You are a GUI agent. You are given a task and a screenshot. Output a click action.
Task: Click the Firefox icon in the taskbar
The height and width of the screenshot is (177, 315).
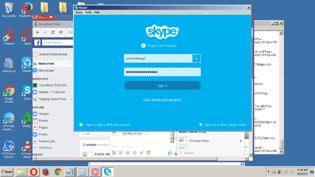[46, 172]
